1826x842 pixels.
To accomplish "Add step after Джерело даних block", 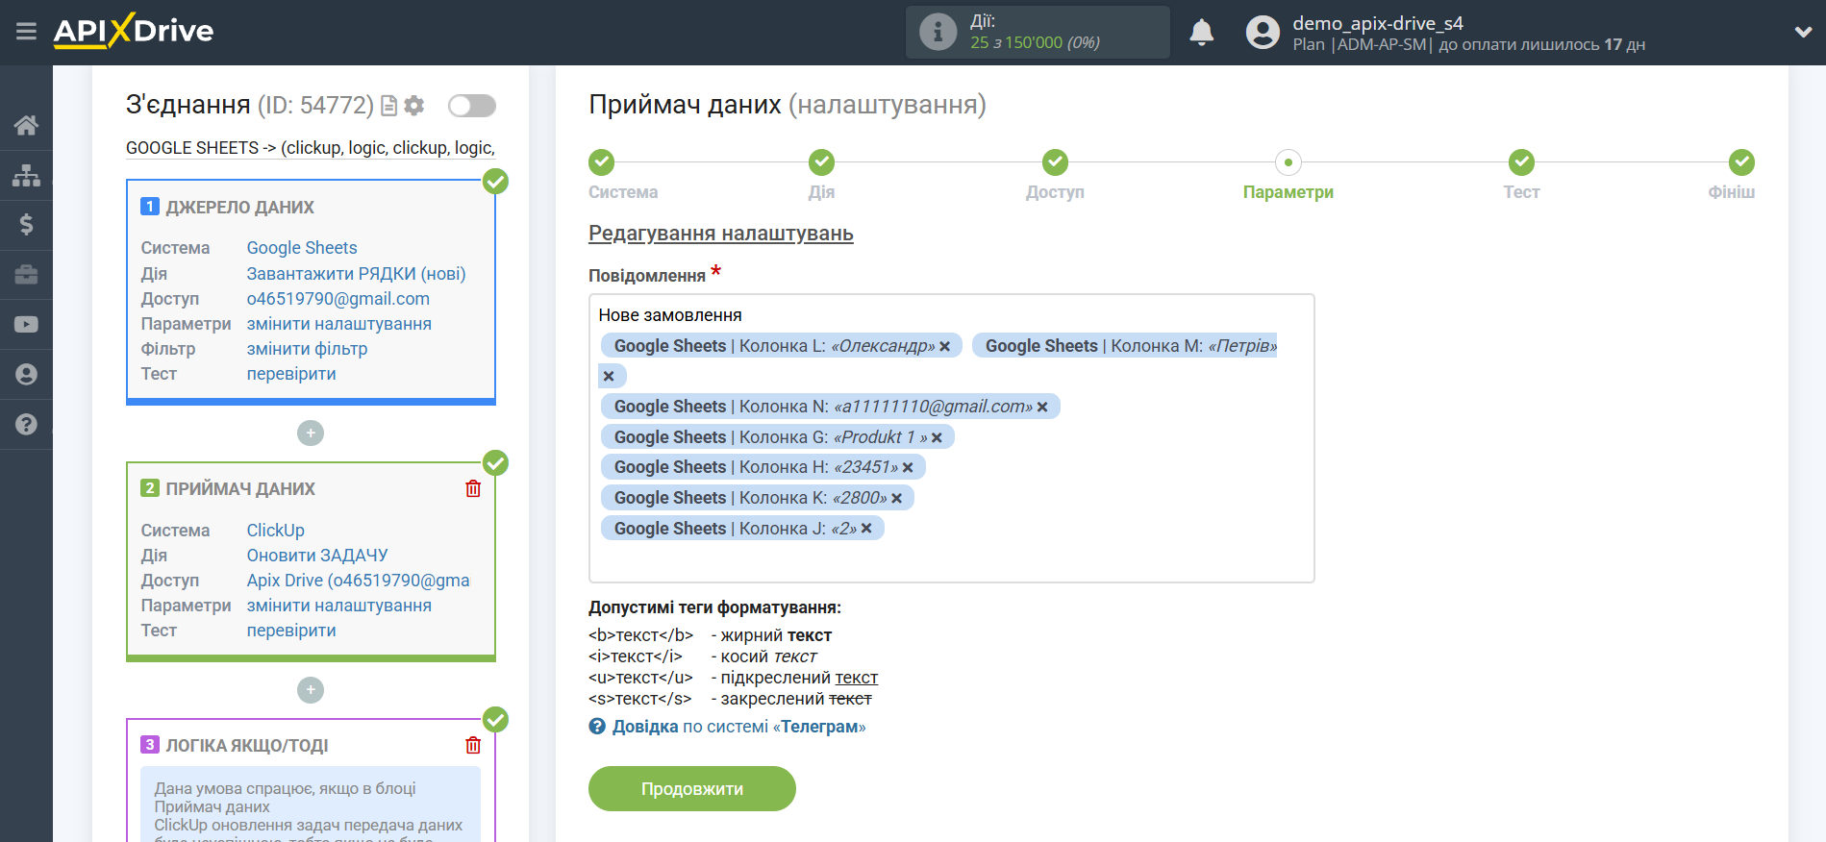I will click(x=311, y=433).
